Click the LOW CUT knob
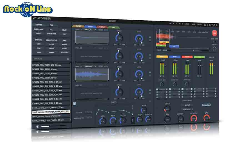250x142 pixels. (x=181, y=119)
